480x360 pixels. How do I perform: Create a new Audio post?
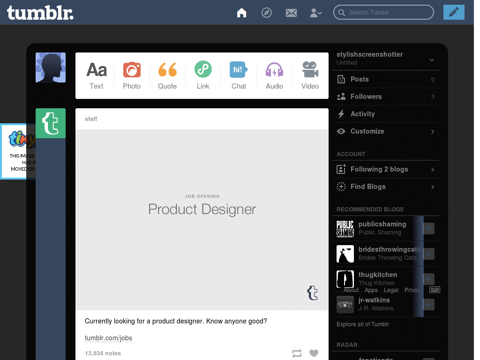click(274, 75)
